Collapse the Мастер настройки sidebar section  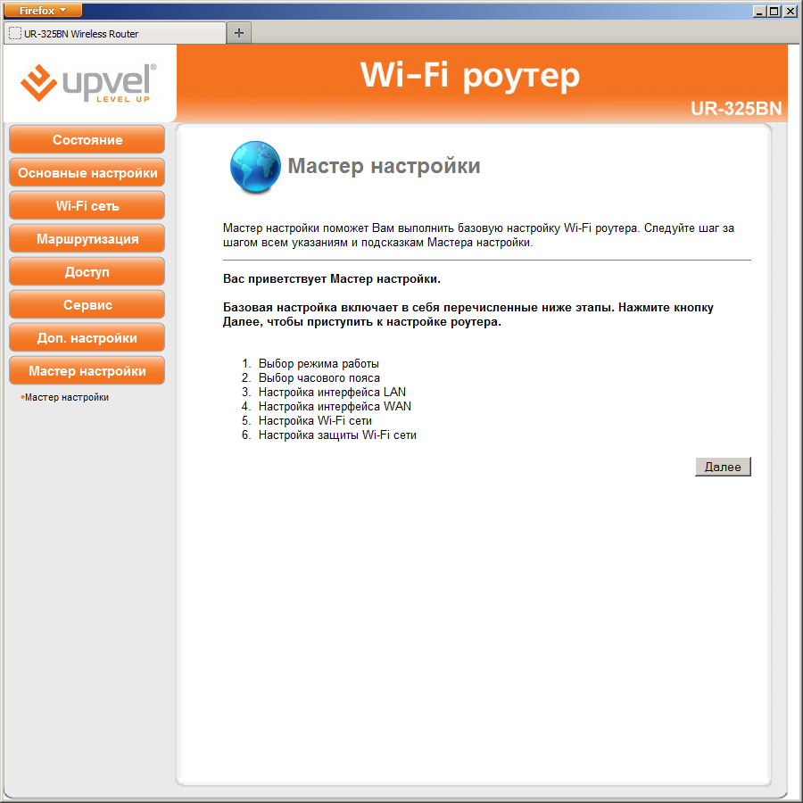point(87,371)
